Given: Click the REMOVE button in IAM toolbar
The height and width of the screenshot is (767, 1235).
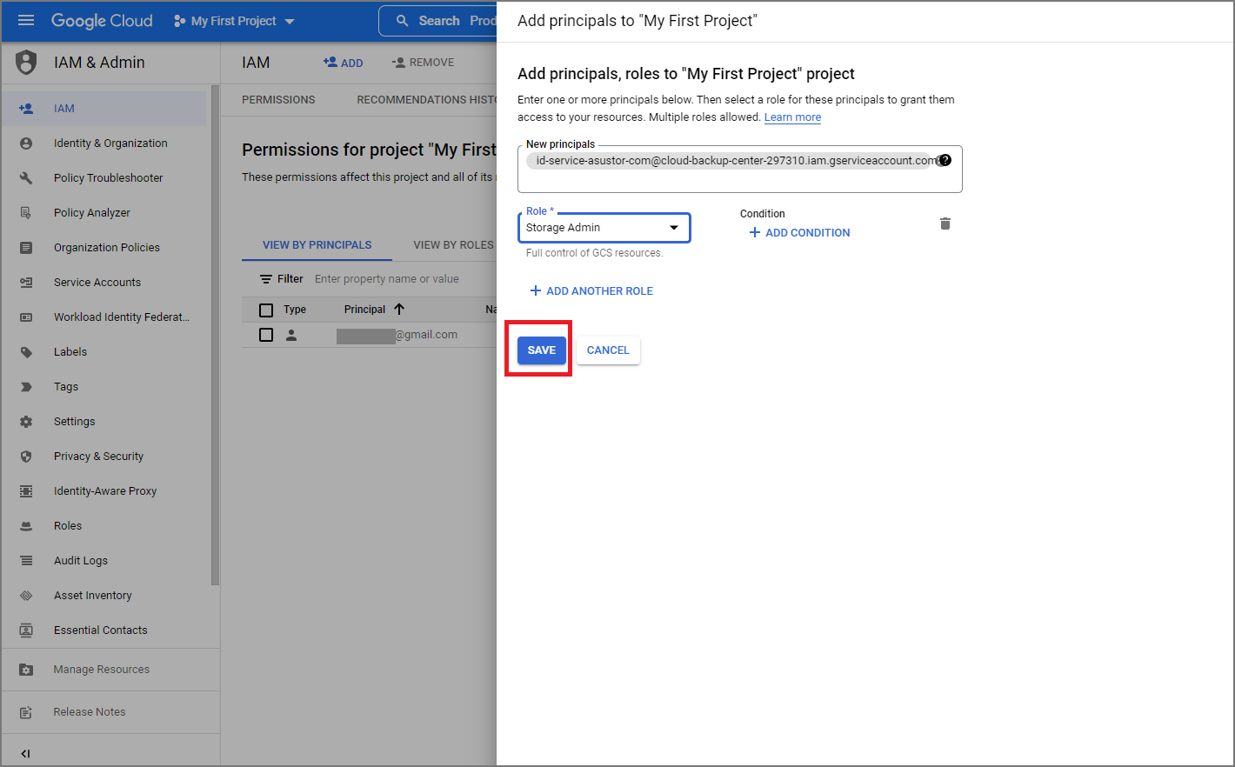Looking at the screenshot, I should click(423, 63).
